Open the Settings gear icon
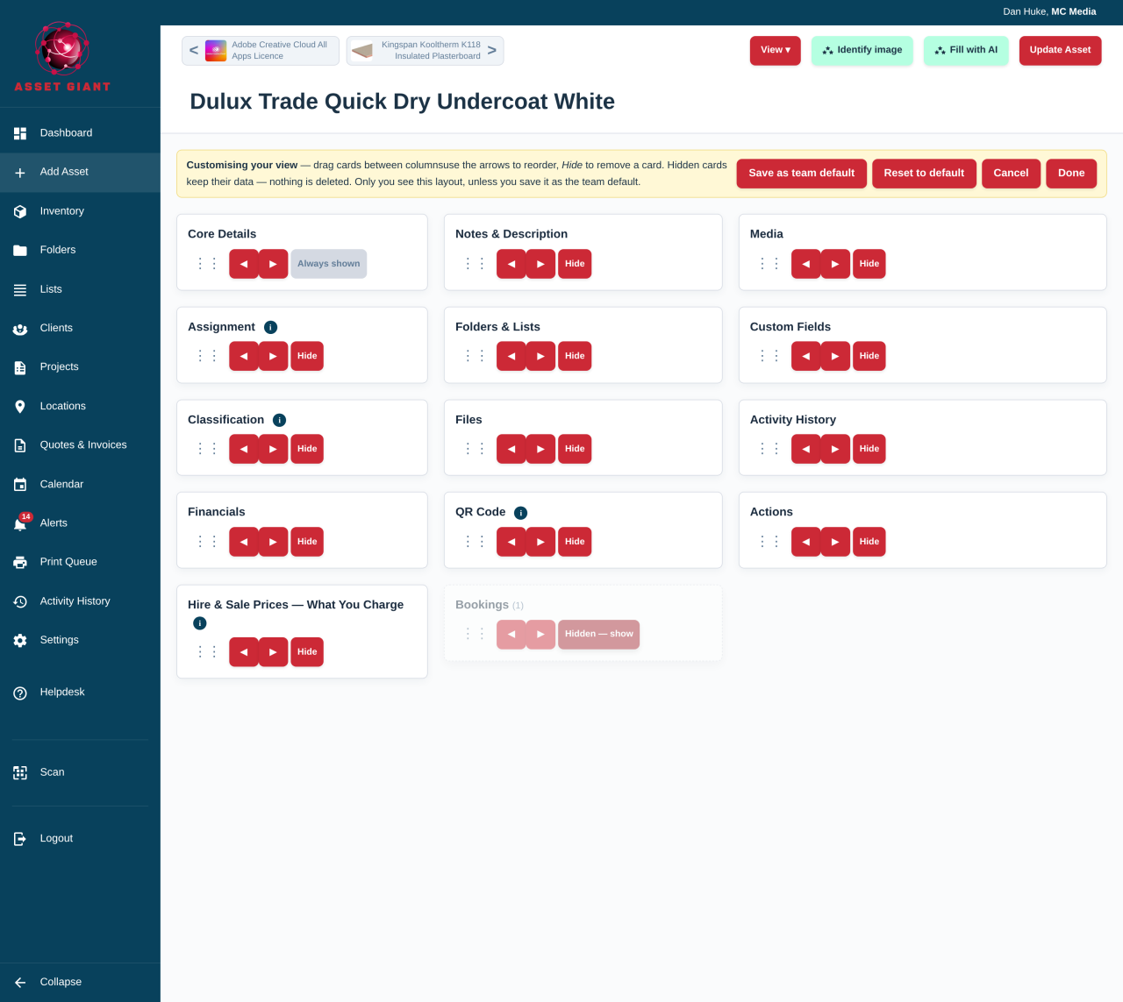This screenshot has width=1123, height=1002. coord(20,641)
